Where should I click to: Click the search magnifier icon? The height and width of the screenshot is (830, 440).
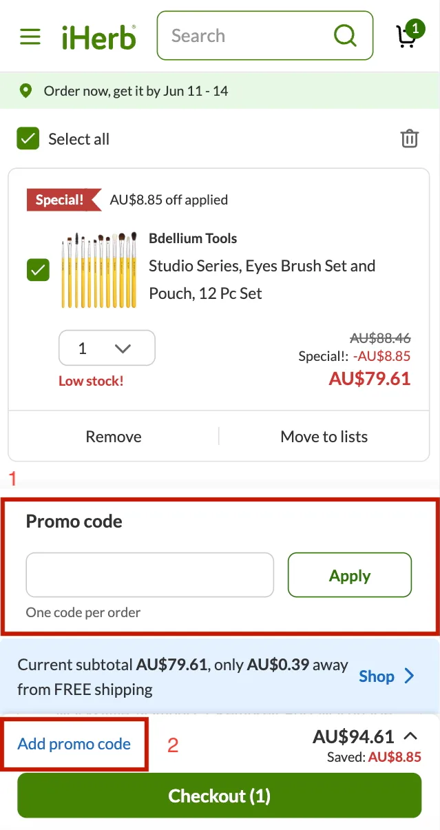[345, 35]
